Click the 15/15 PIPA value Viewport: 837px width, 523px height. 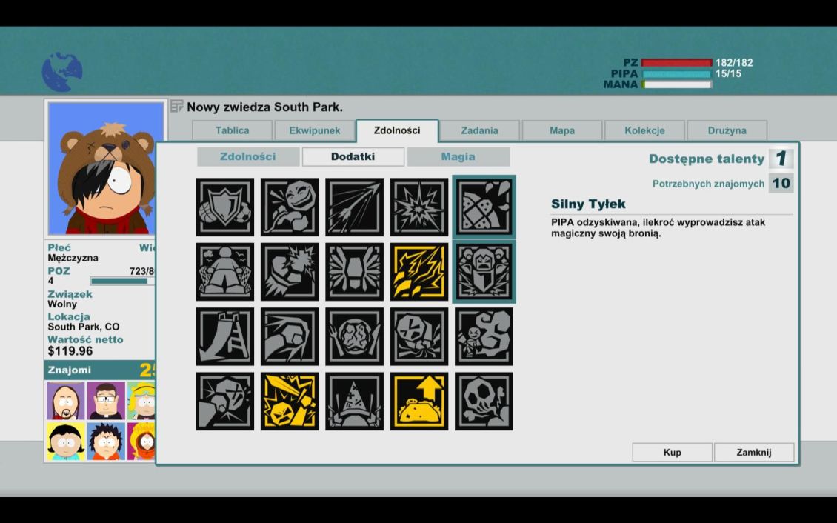[x=728, y=73]
